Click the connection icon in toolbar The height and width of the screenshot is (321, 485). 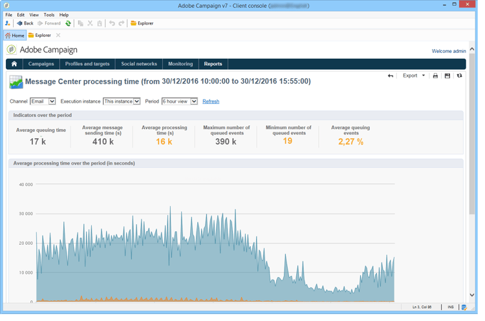coord(8,23)
